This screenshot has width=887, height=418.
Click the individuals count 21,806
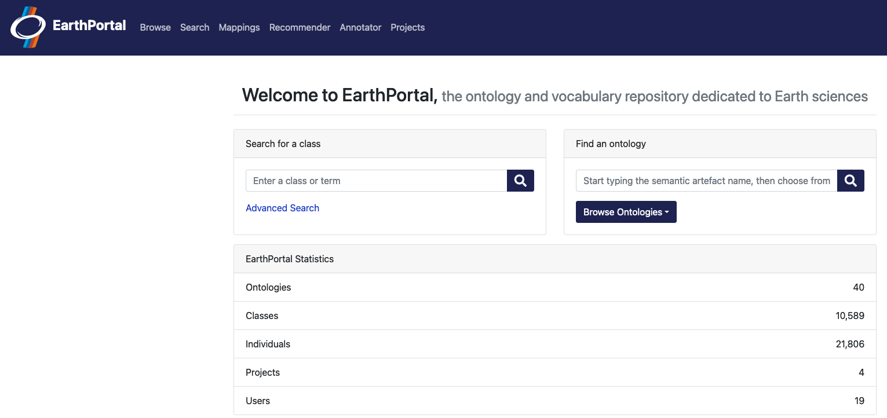(850, 344)
